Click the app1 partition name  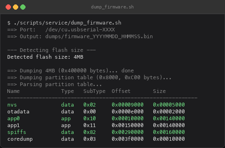pyautogui.click(x=13, y=125)
